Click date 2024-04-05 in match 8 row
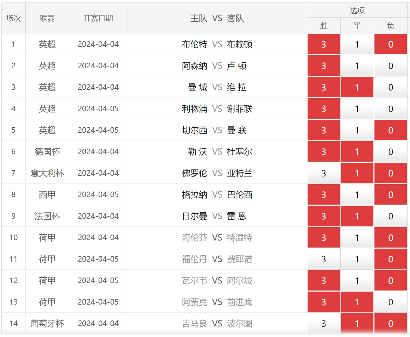Viewport: 410px width, 337px height. click(x=98, y=194)
